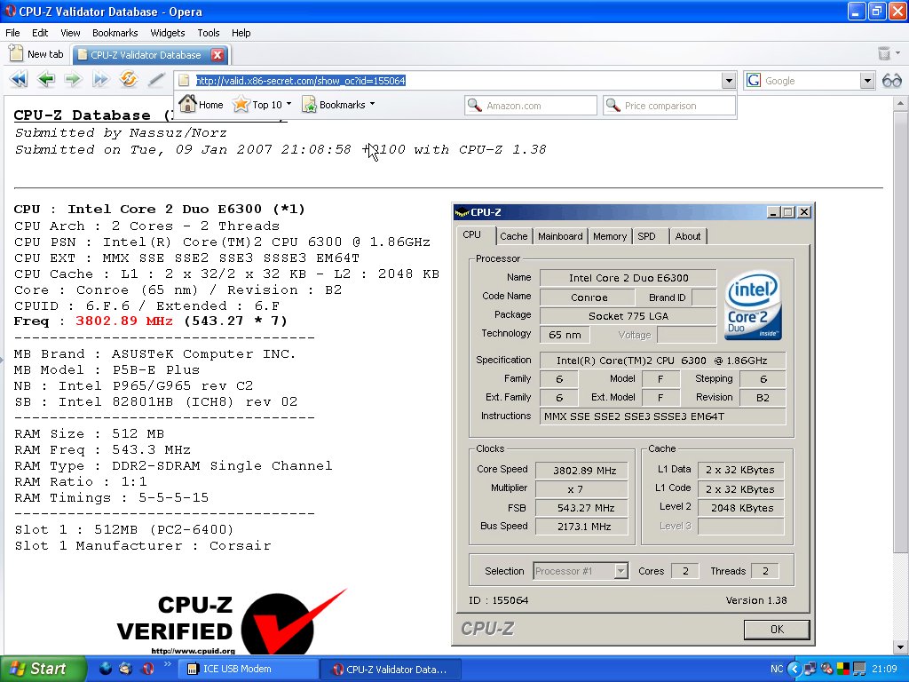Image resolution: width=909 pixels, height=682 pixels.
Task: Click the Google search engine icon
Action: [753, 80]
